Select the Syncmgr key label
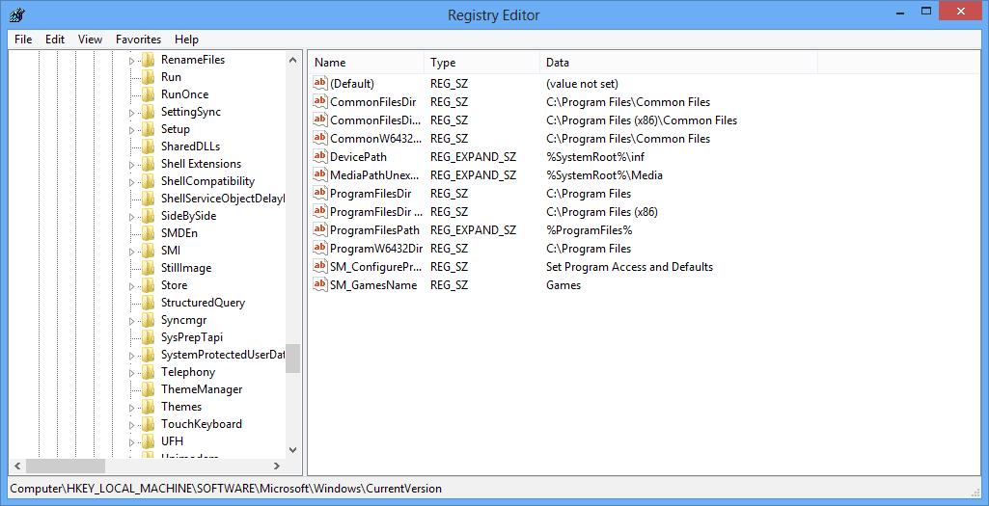 click(183, 319)
